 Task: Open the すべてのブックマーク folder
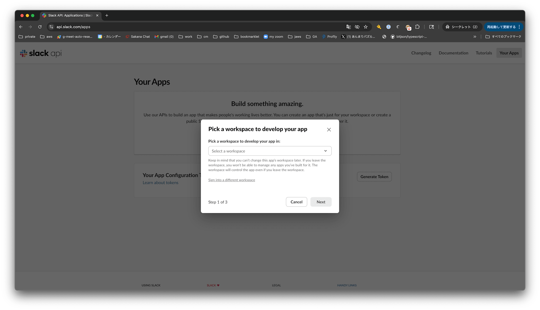point(503,36)
